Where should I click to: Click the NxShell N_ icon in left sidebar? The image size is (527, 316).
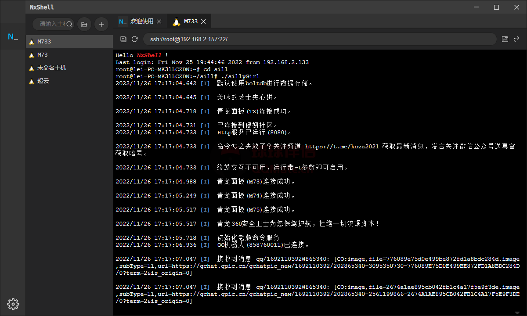(x=13, y=37)
